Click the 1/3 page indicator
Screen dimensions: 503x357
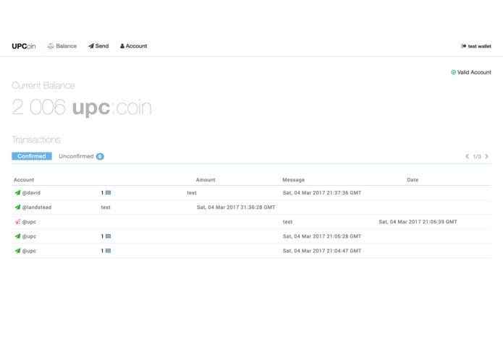point(477,157)
